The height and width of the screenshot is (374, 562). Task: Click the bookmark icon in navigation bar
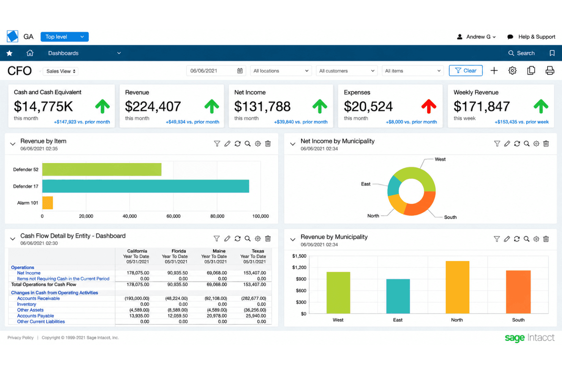(x=552, y=53)
